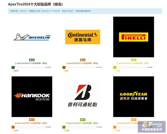Select the 7.38% percentage text
Image resolution: width=167 pixels, height=134 pixels.
pos(67,130)
